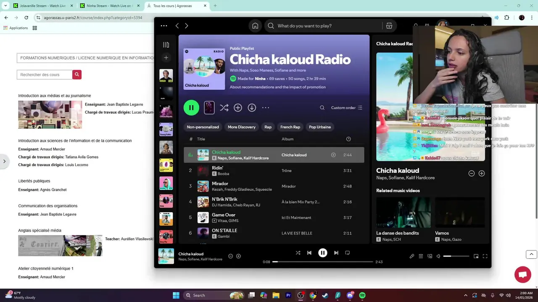Select the track N'Brik N'Brik
The height and width of the screenshot is (302, 538).
point(274,202)
